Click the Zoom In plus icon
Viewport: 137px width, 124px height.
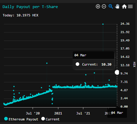pyautogui.click(x=98, y=7)
